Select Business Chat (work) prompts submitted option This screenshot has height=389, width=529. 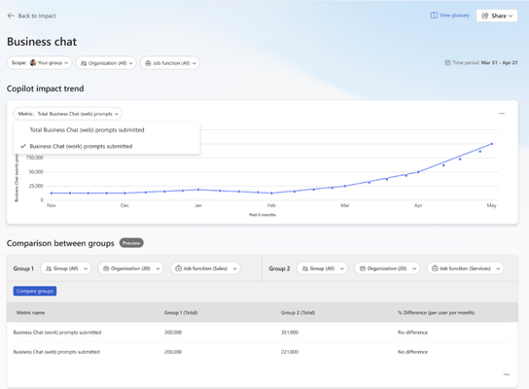tap(107, 146)
